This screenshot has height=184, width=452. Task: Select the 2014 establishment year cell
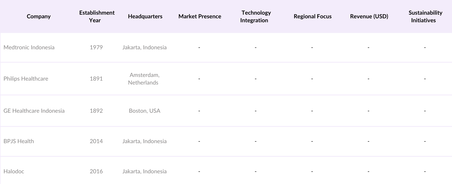point(96,141)
